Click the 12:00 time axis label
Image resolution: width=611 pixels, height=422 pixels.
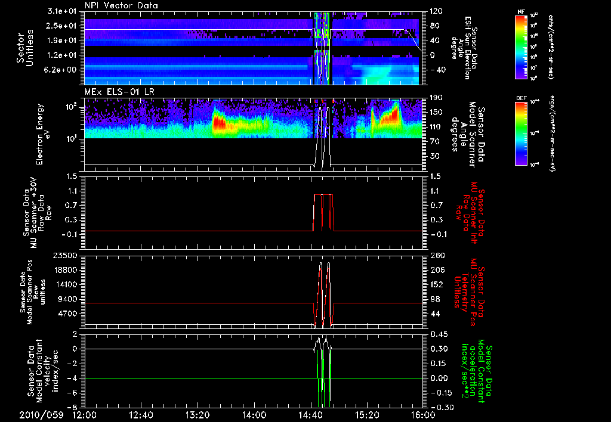pos(84,414)
